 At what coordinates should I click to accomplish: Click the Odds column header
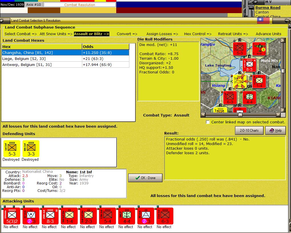coord(106,47)
